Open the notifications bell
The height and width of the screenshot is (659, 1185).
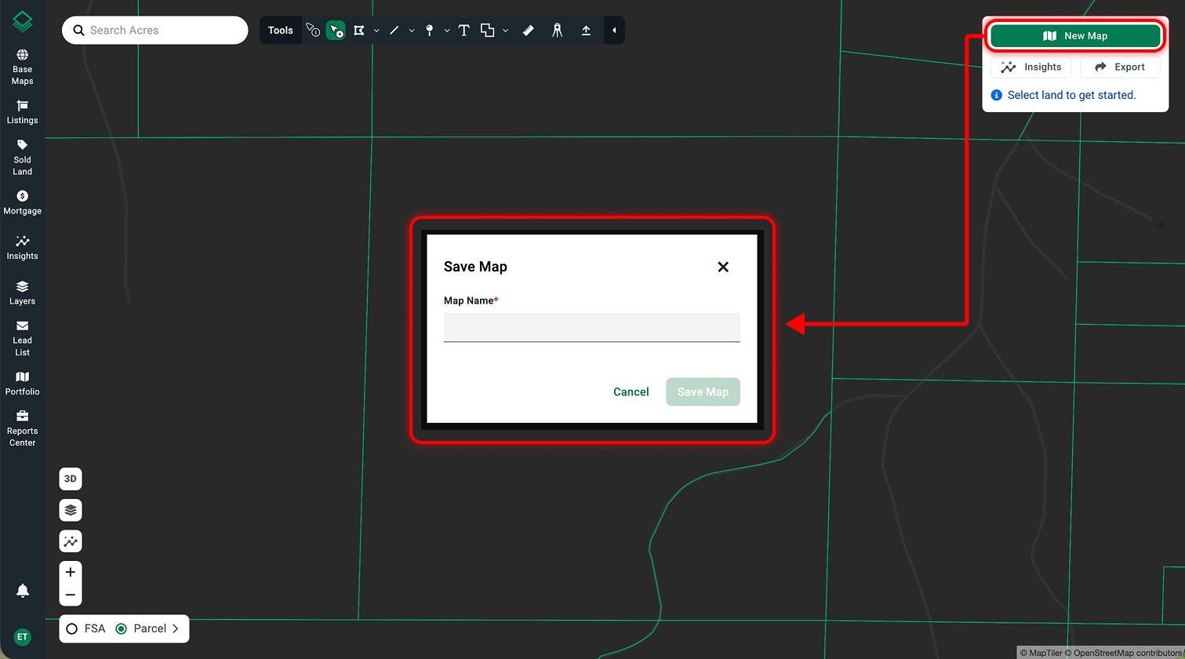(x=23, y=591)
